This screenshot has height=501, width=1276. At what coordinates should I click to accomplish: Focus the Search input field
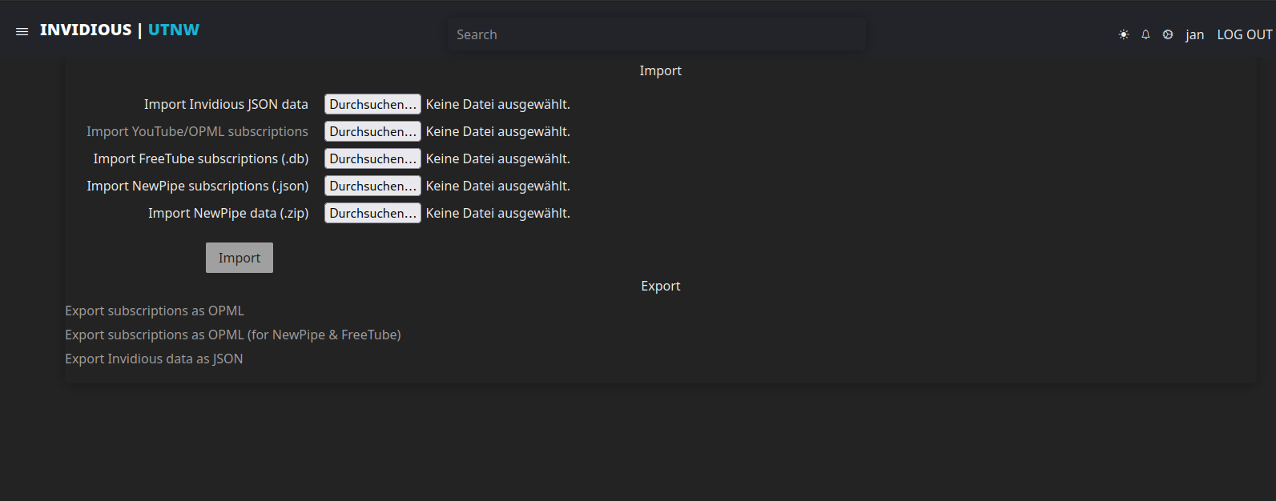[x=656, y=34]
